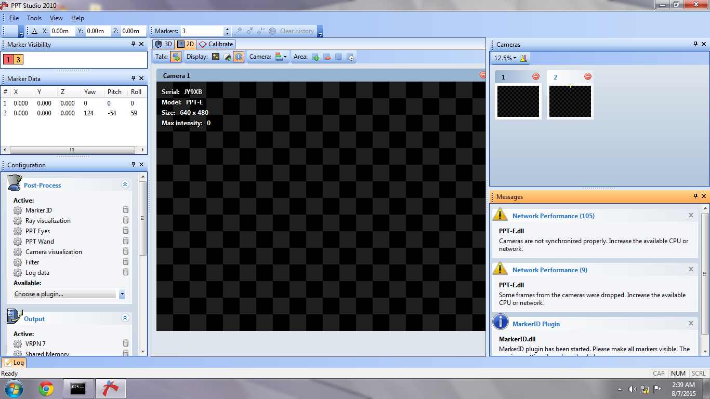This screenshot has height=399, width=710.
Task: Dismiss the Network Performance (105) message
Action: pyautogui.click(x=691, y=215)
